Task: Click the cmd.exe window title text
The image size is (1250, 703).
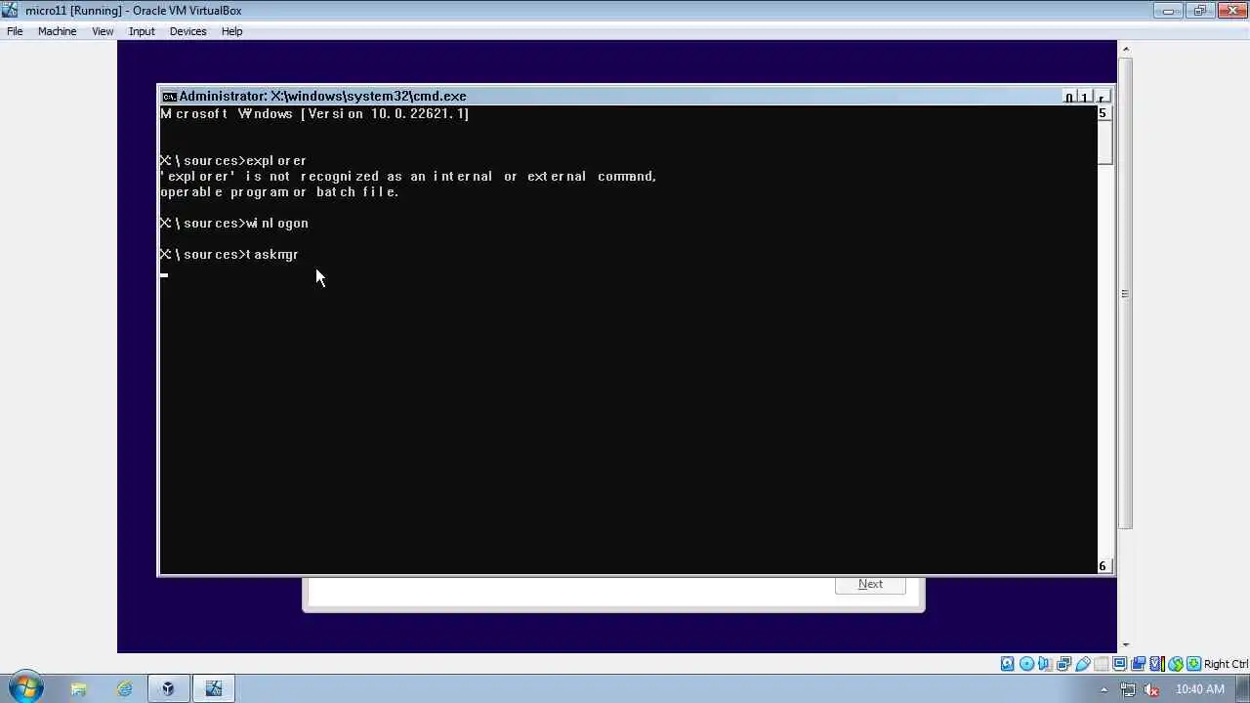Action: coord(322,96)
